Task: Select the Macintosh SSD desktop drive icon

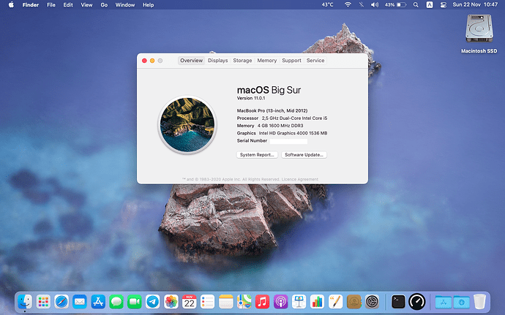Action: point(479,30)
